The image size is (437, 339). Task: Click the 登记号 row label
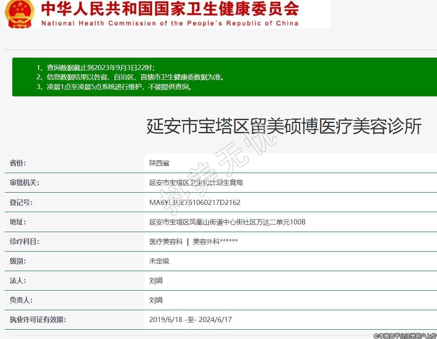21,202
